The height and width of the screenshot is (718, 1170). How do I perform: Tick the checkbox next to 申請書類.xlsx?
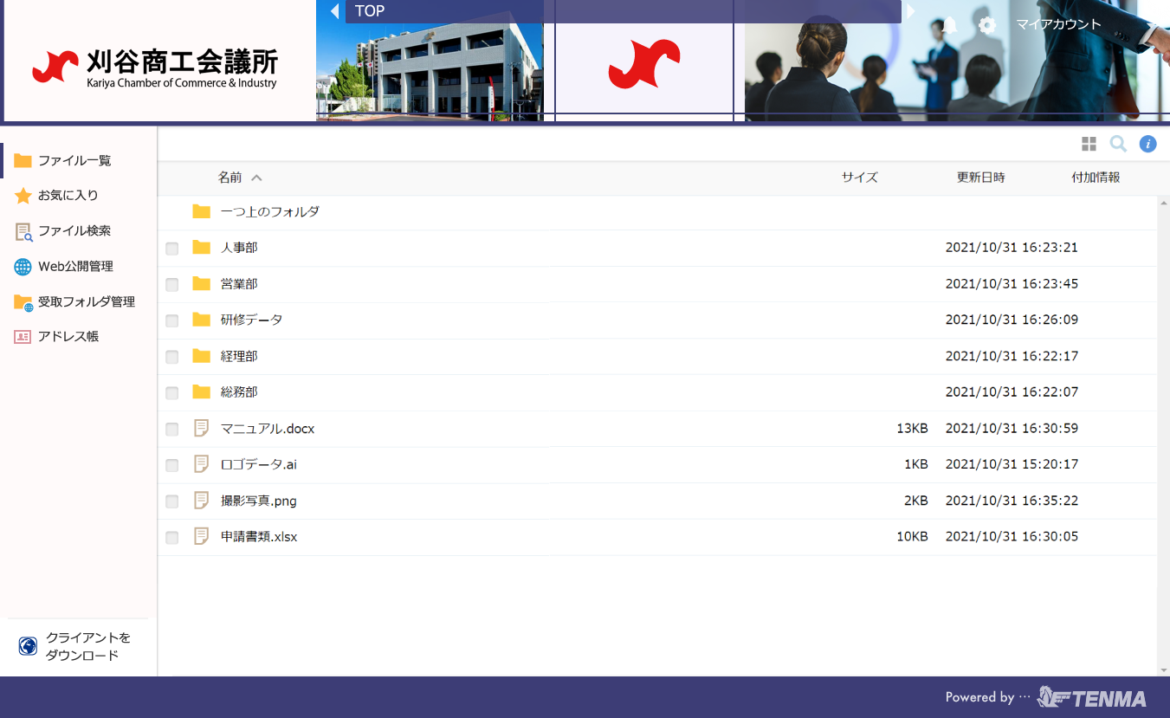point(172,538)
